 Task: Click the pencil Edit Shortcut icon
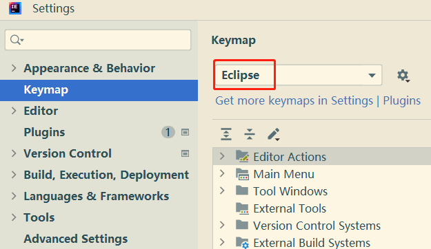(274, 134)
